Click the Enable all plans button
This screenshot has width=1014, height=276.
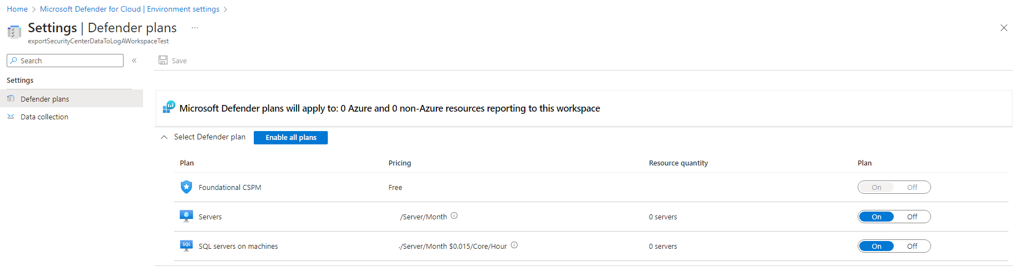291,138
